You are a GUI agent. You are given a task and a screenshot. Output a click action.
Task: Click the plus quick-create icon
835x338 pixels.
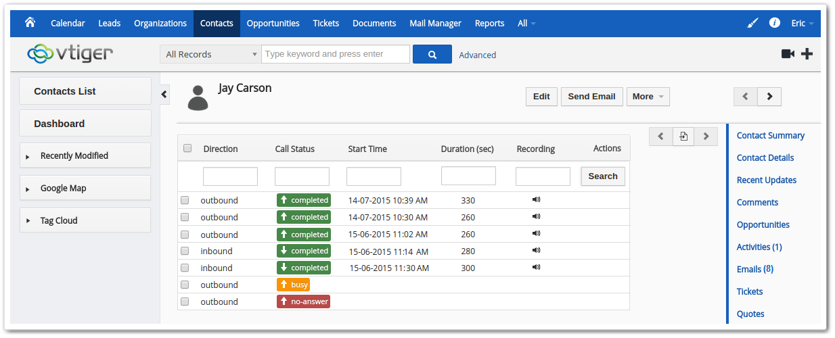tap(807, 54)
